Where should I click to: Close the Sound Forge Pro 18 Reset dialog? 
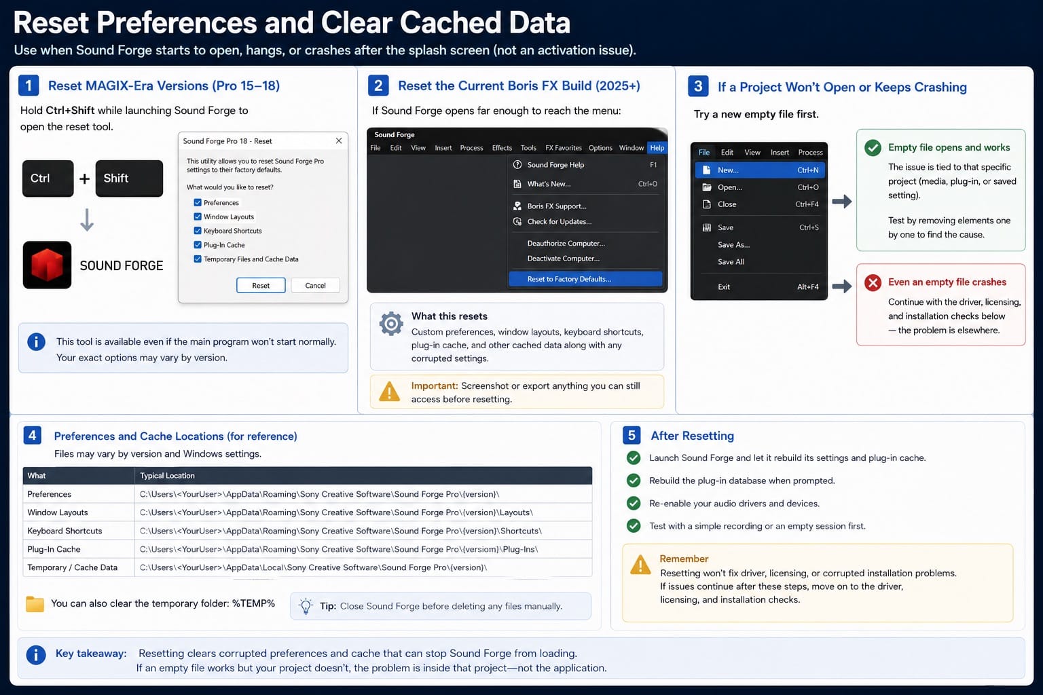pyautogui.click(x=339, y=140)
